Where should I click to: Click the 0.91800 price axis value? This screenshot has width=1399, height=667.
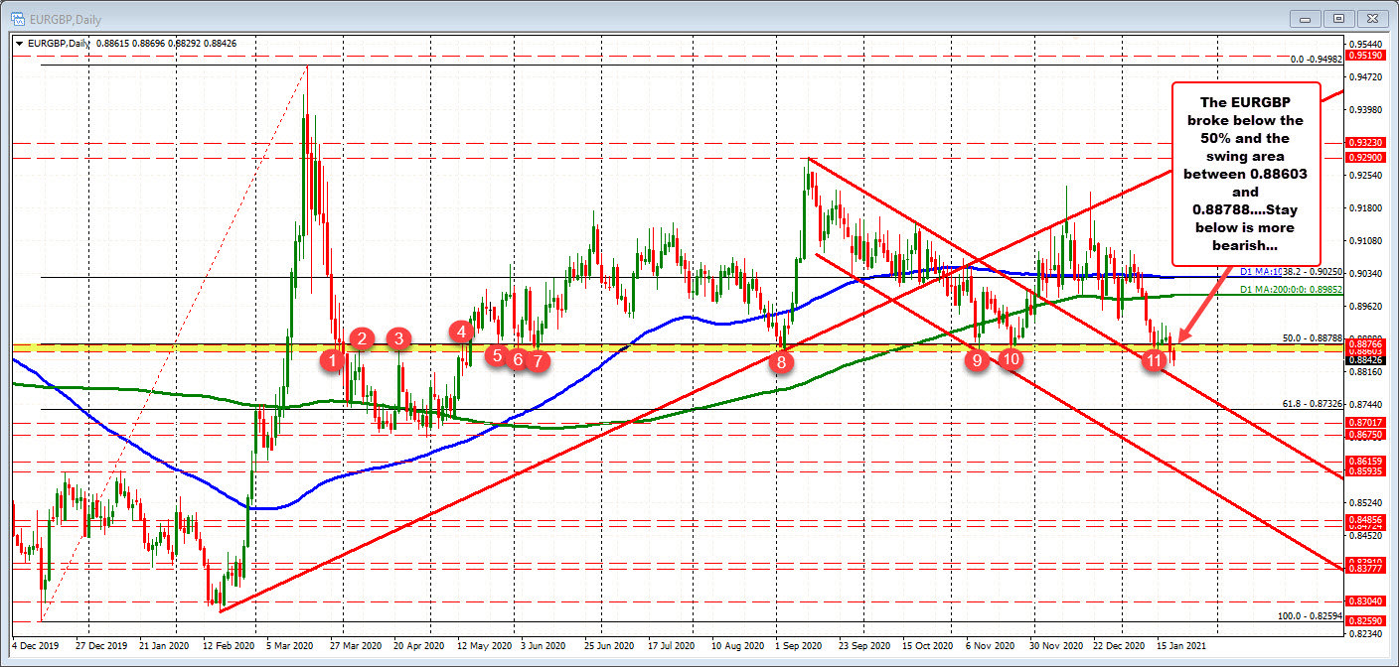[x=1364, y=208]
